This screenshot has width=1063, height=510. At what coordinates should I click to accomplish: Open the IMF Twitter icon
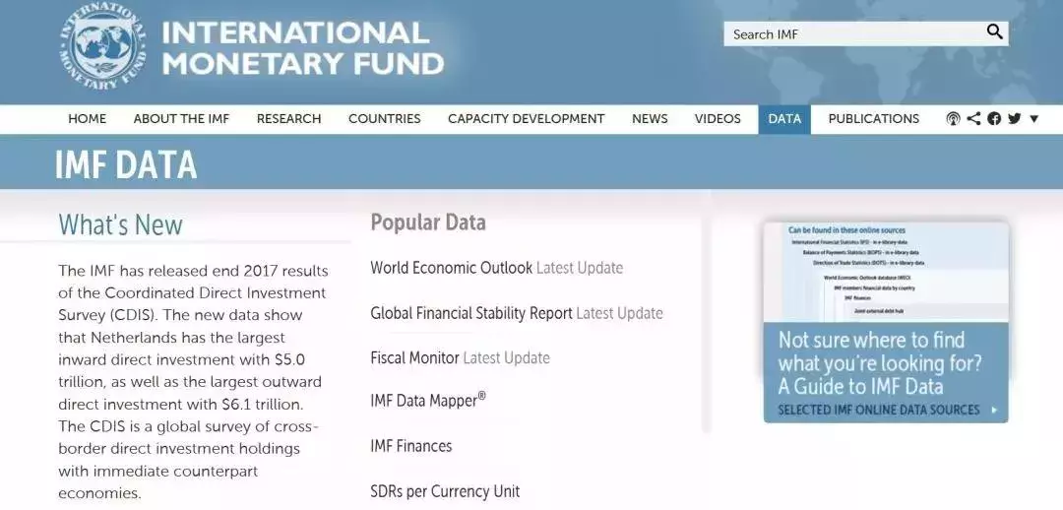(1014, 119)
